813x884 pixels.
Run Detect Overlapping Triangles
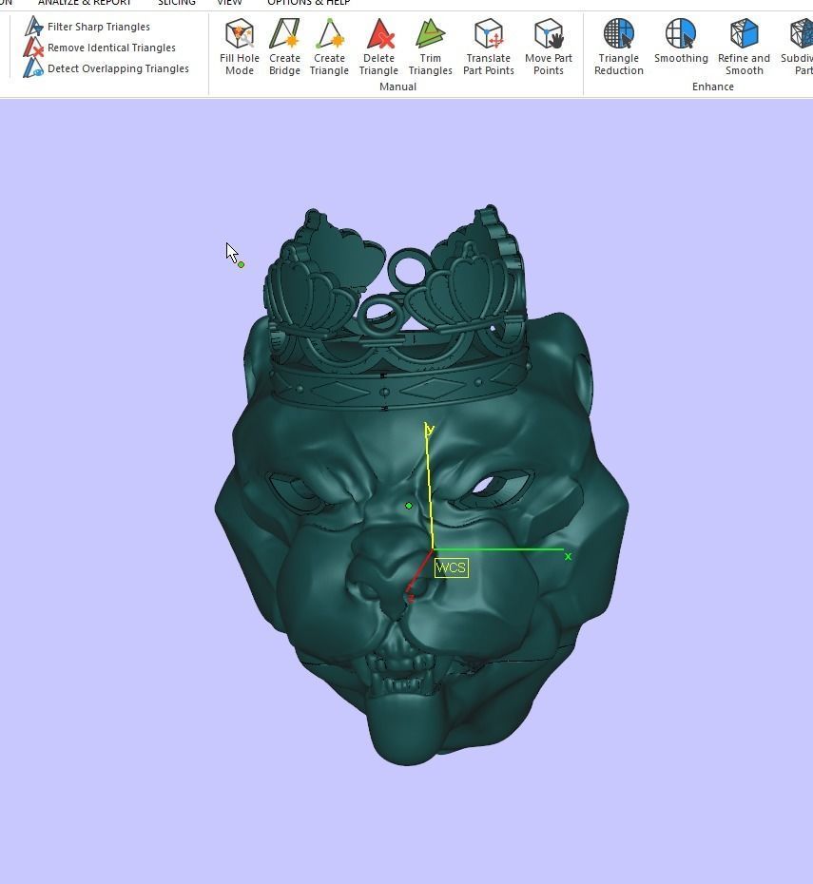(x=107, y=68)
